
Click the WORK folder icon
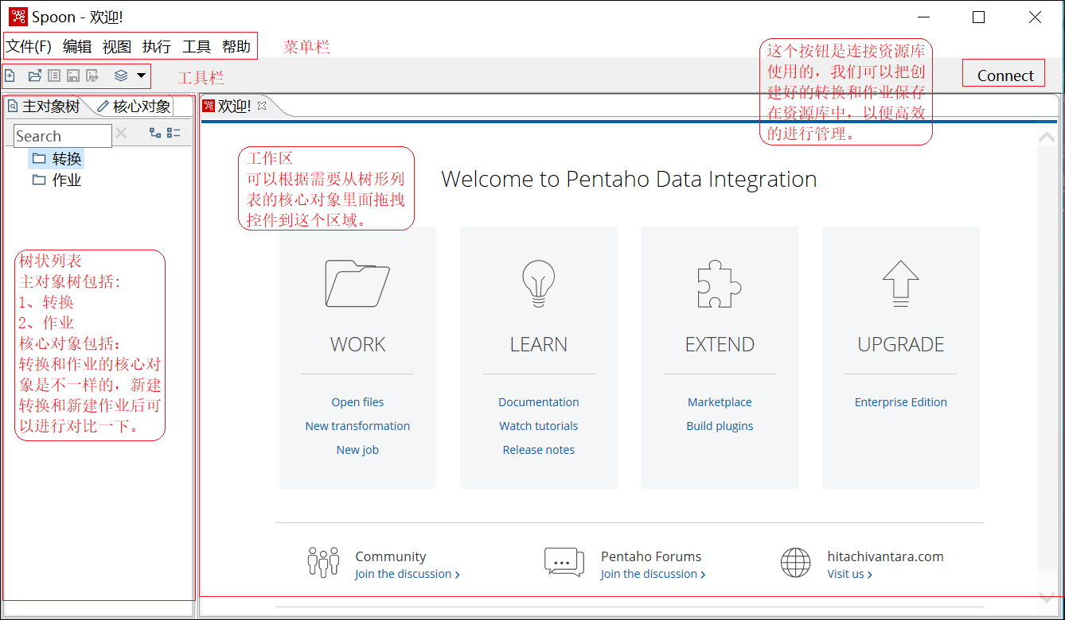[357, 283]
